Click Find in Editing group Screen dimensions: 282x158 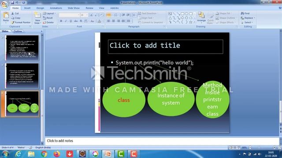[245, 13]
